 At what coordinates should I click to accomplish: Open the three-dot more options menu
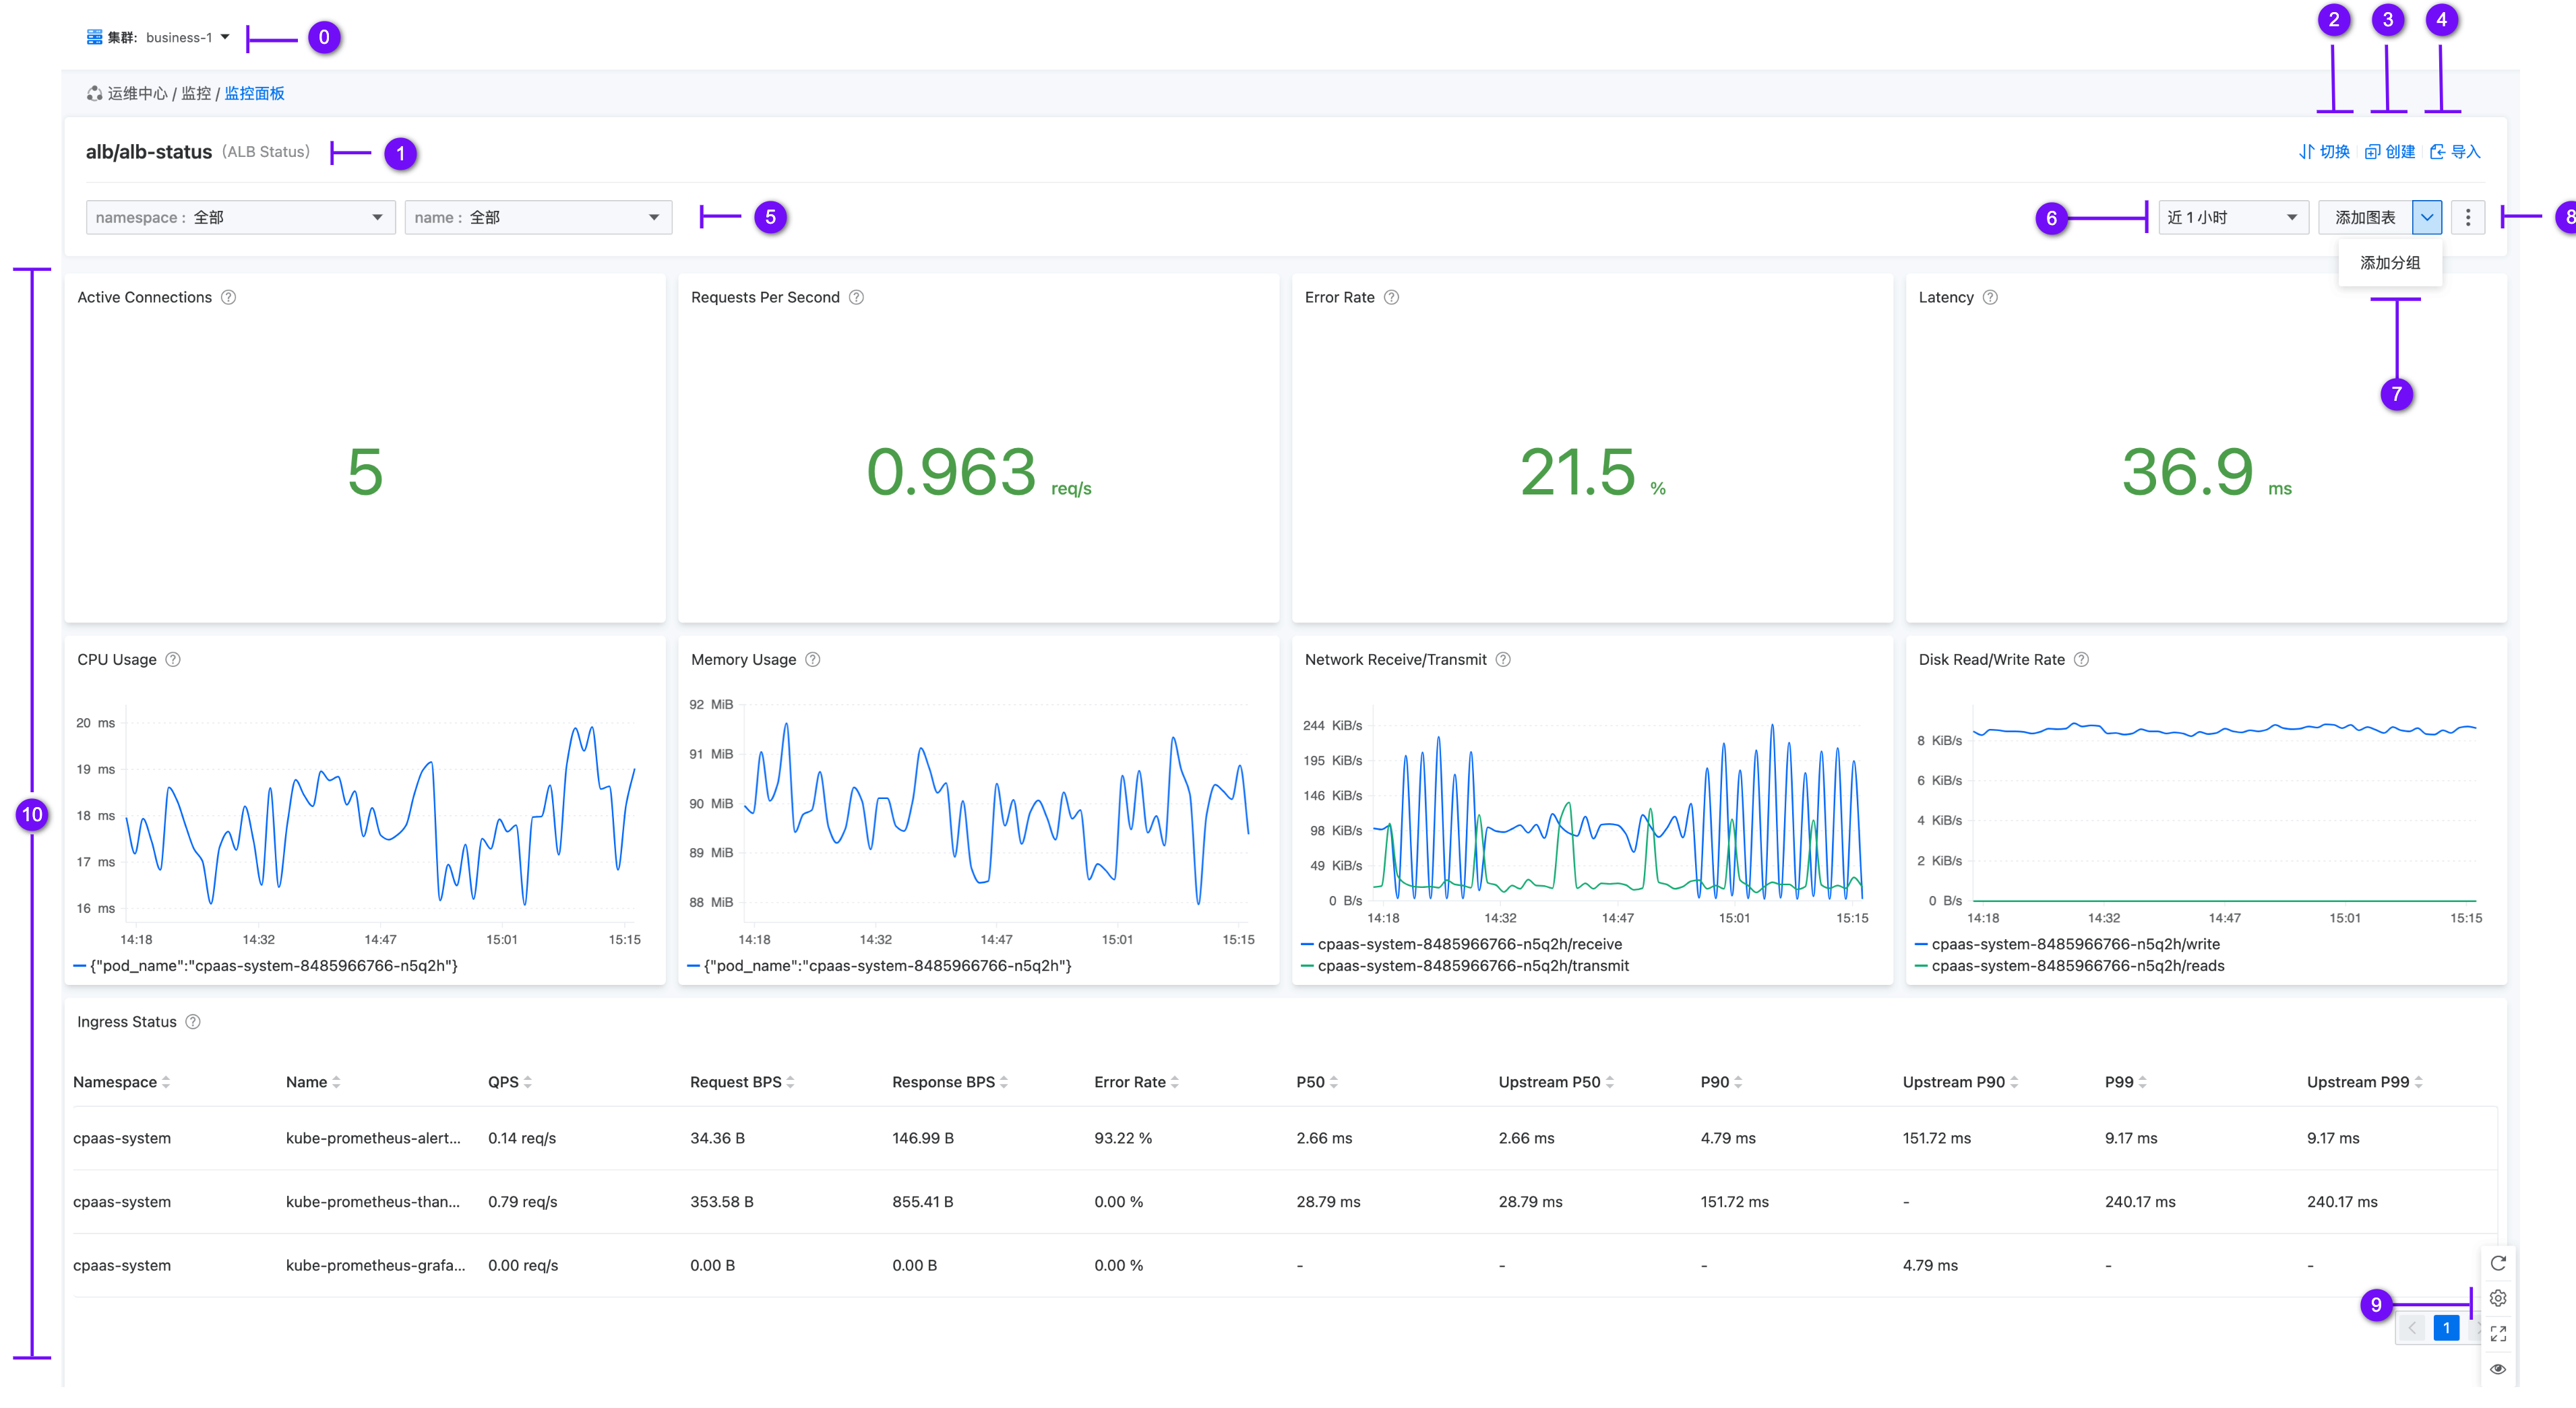click(2467, 218)
